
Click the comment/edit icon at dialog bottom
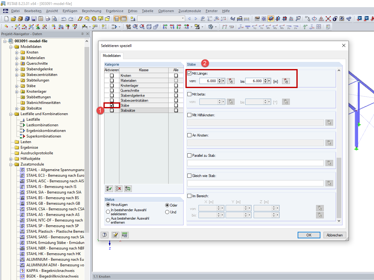pos(115,235)
